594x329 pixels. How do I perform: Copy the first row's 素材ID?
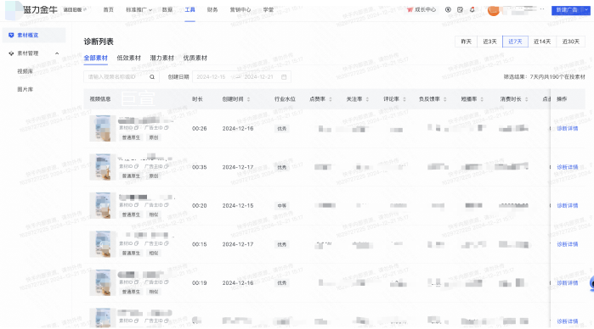[x=136, y=128]
